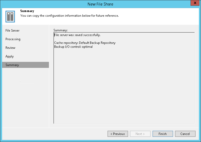
Task: Go back with the Previous button
Action: coord(118,134)
